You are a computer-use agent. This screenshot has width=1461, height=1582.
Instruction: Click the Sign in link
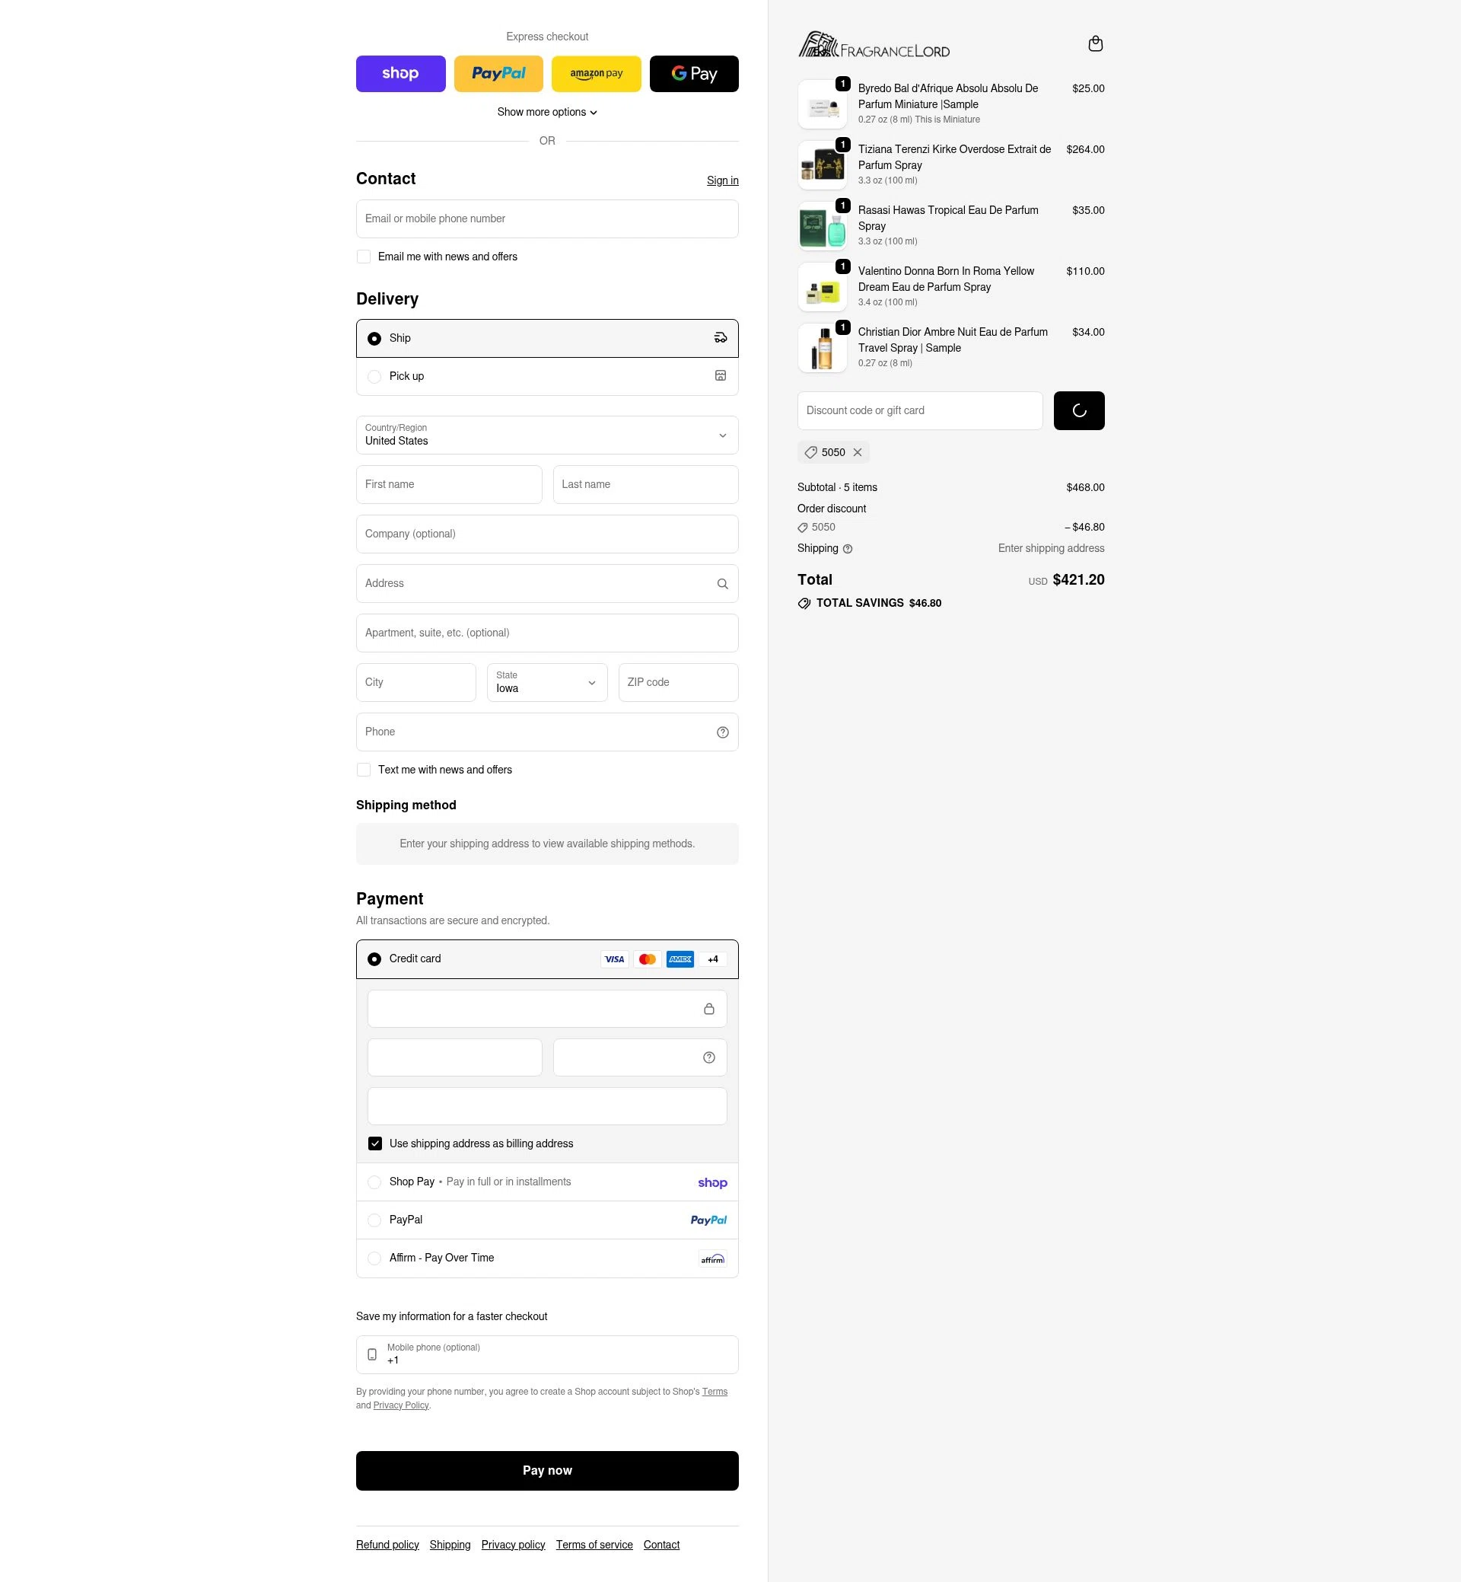(x=723, y=180)
